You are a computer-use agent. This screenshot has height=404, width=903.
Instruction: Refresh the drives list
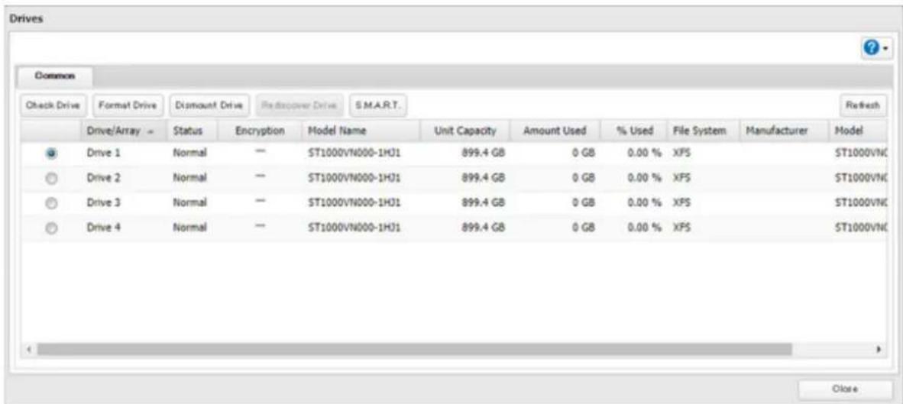coord(862,105)
